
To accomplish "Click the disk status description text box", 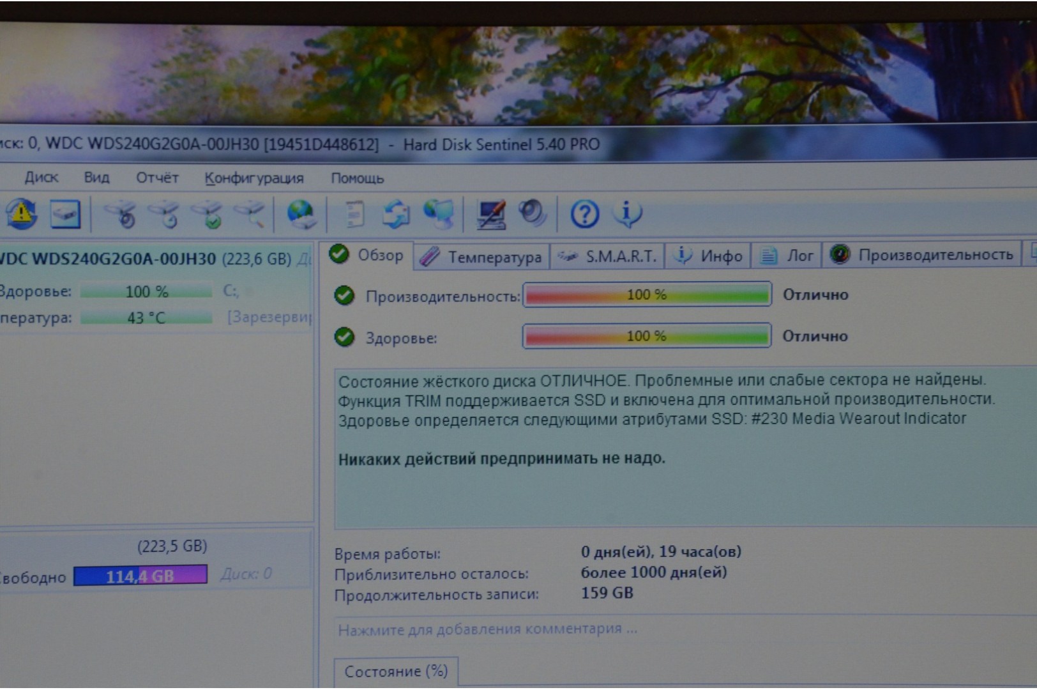I will click(685, 447).
